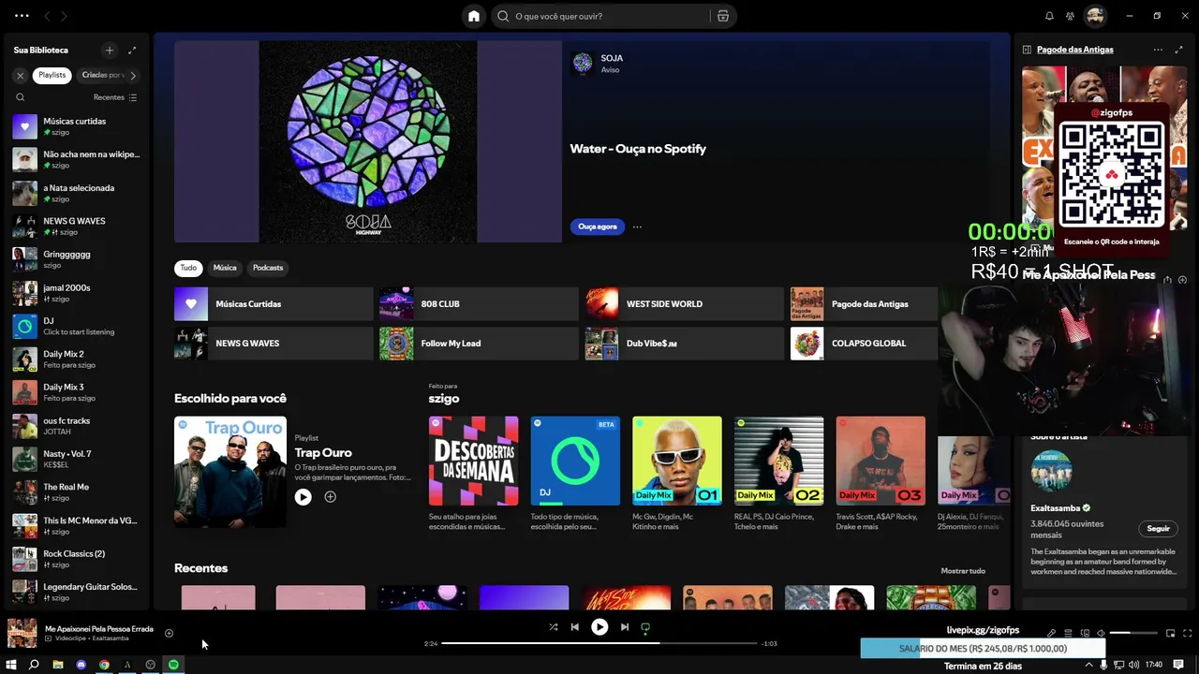Screen dimensions: 1199x674
Task: Open the 808 CLUB shortcut
Action: (x=479, y=304)
